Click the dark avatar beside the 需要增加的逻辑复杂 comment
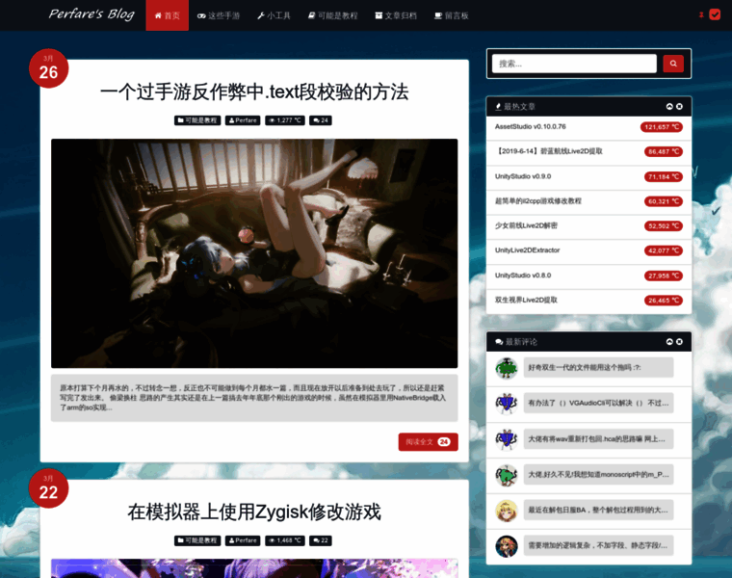The image size is (732, 578). tap(507, 546)
